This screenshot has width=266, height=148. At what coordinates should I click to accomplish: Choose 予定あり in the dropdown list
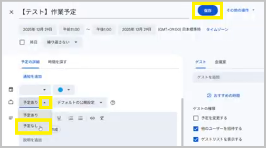click(35, 115)
